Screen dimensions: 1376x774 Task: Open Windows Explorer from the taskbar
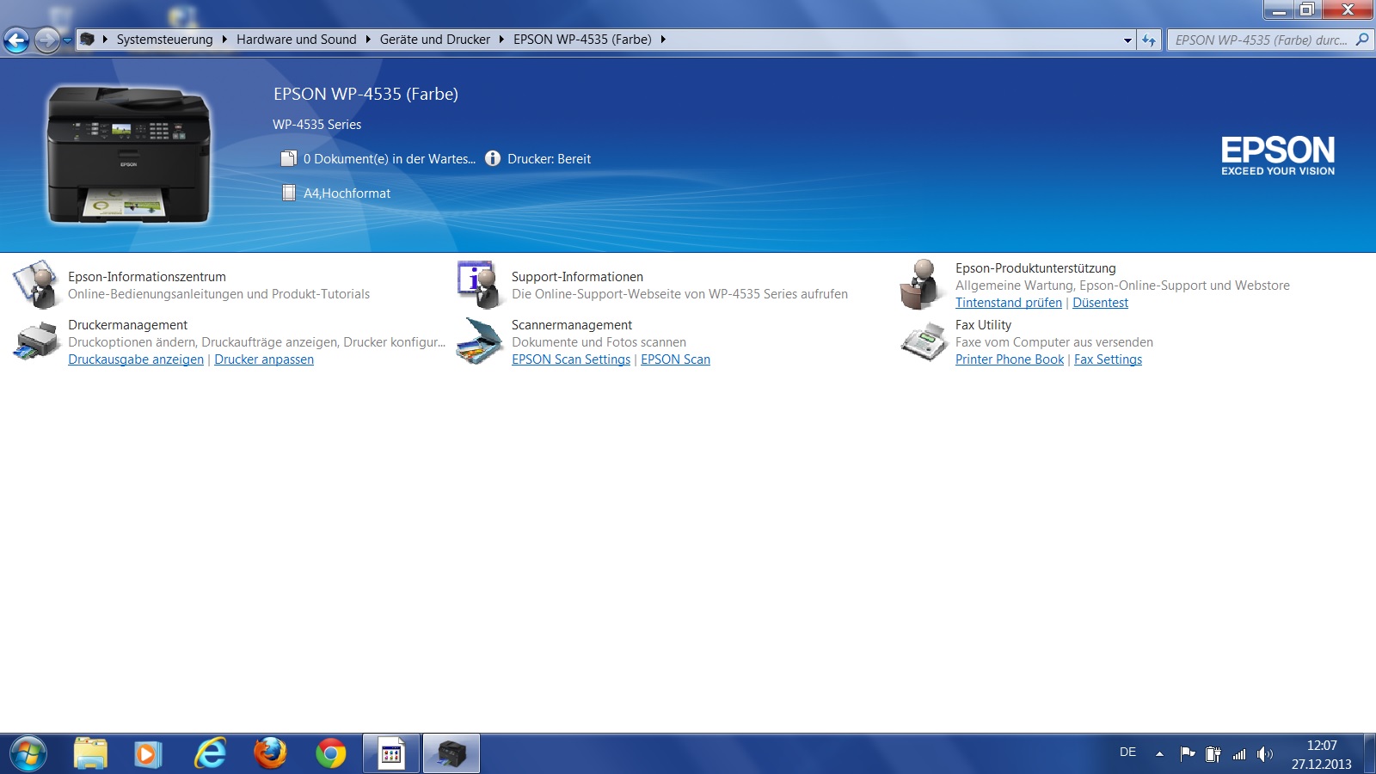pos(90,754)
